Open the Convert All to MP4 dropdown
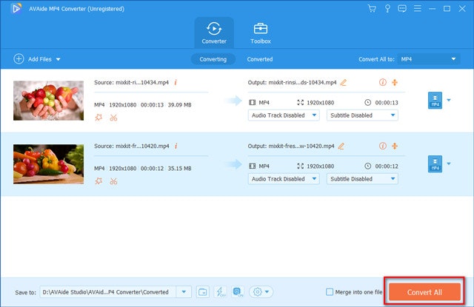 (x=429, y=59)
